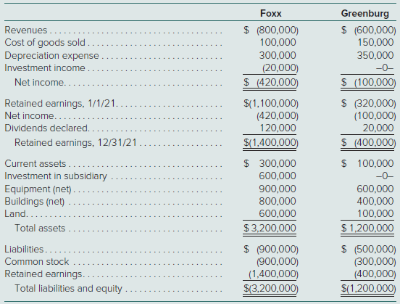Click Greenburg cost of goods sold 150,000

(x=375, y=42)
